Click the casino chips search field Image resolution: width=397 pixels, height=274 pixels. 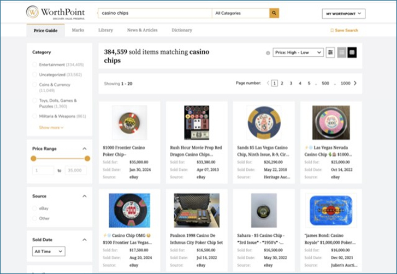pos(155,13)
